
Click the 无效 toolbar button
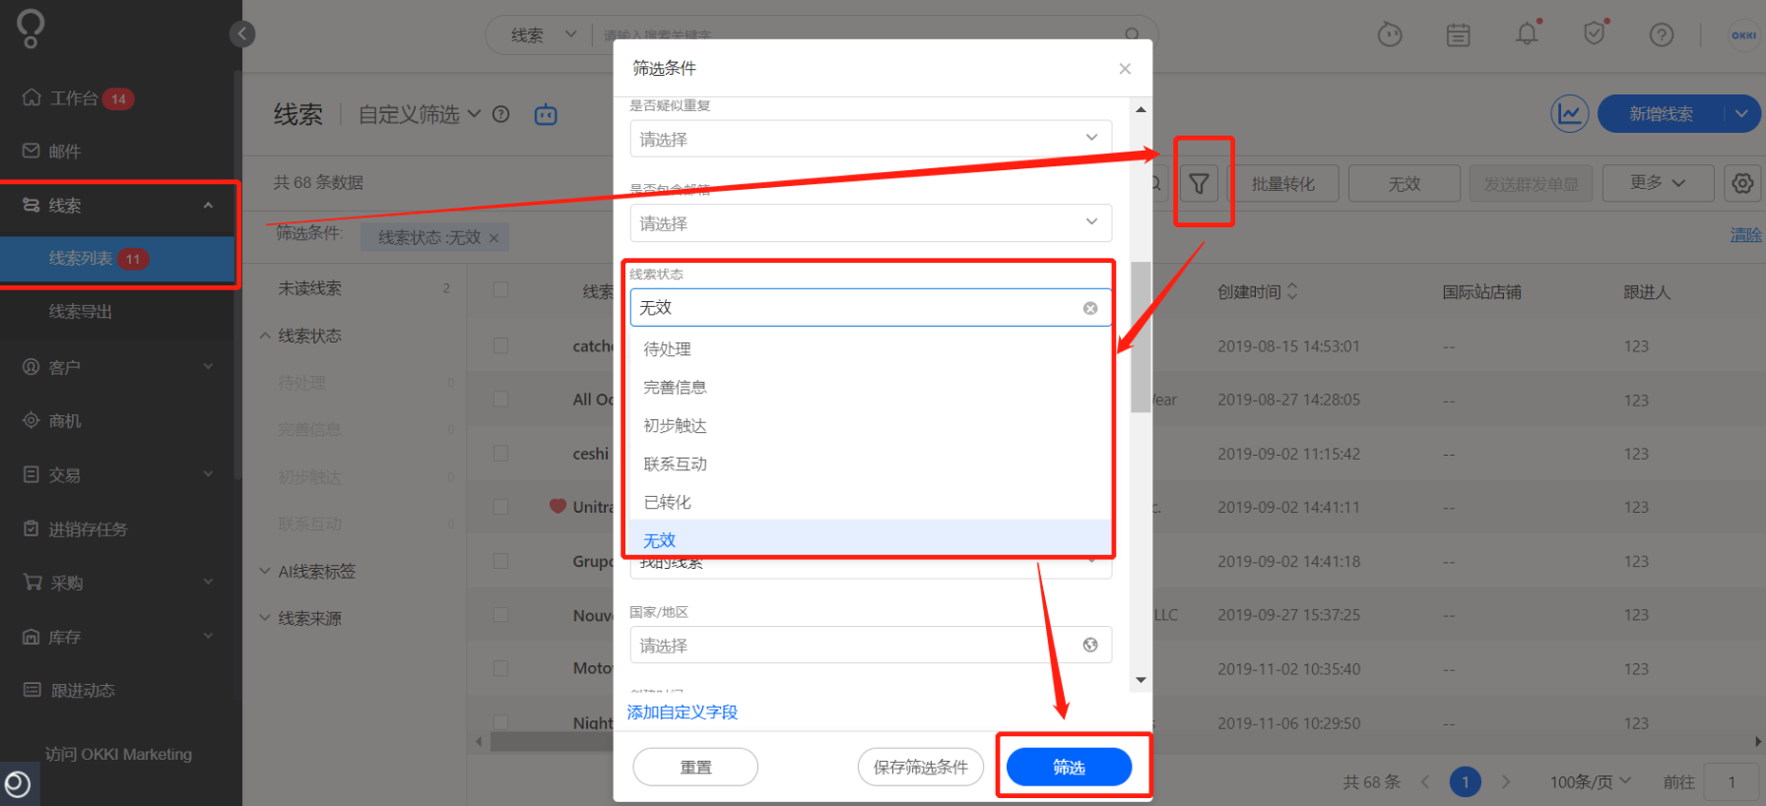coord(1404,184)
